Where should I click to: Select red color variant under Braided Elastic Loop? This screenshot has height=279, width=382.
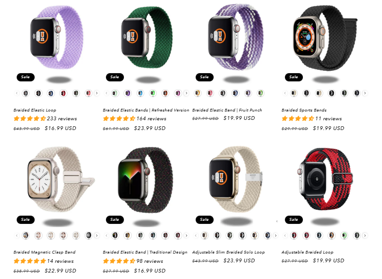coord(63,93)
